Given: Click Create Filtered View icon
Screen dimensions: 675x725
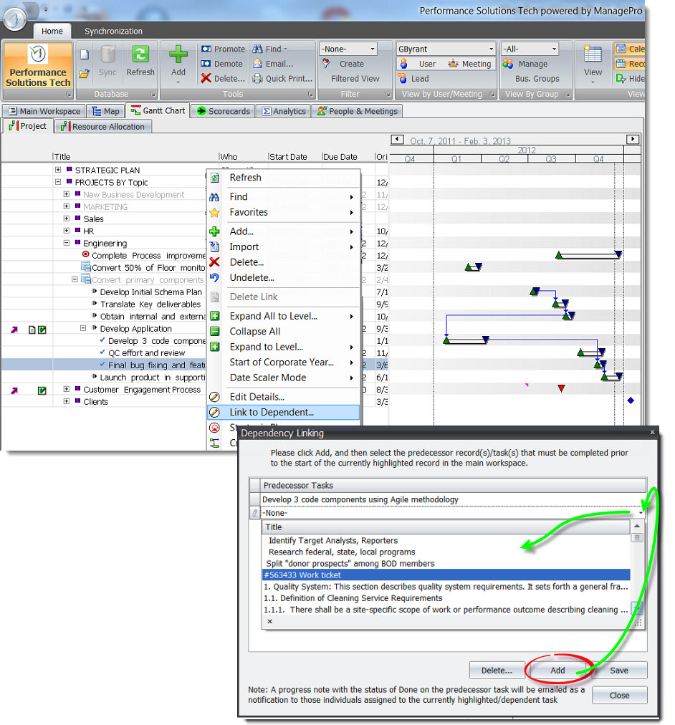Looking at the screenshot, I should pos(327,64).
